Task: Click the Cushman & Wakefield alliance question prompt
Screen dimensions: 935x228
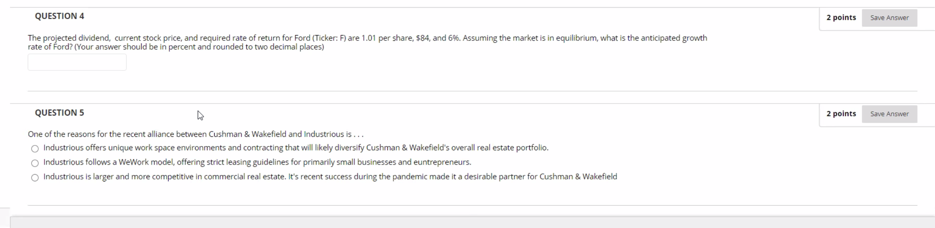Action: coord(196,134)
